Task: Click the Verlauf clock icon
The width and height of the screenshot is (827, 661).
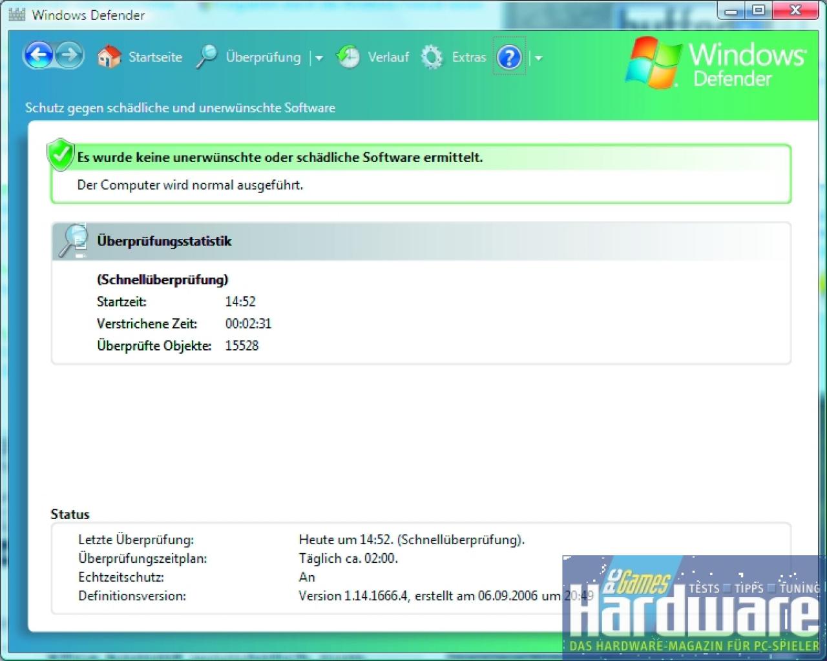Action: point(348,57)
